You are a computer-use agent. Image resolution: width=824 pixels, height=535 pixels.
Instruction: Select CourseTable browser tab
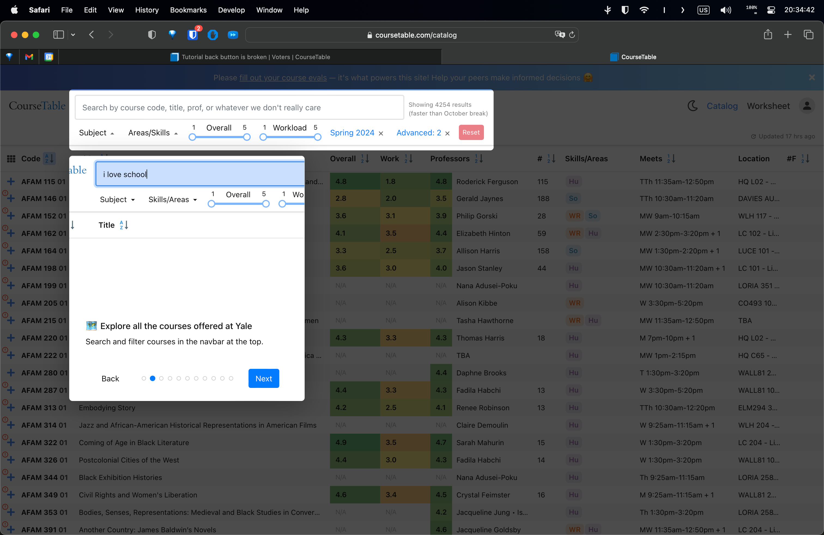tap(633, 57)
